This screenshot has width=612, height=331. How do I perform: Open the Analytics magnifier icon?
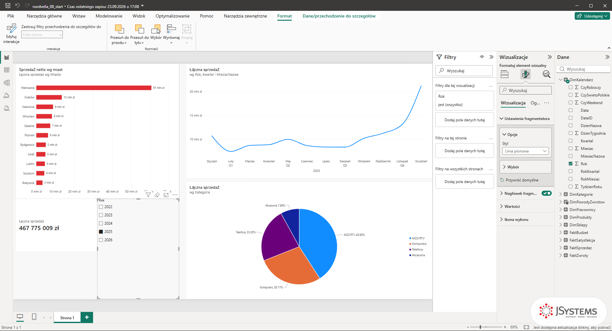point(546,74)
